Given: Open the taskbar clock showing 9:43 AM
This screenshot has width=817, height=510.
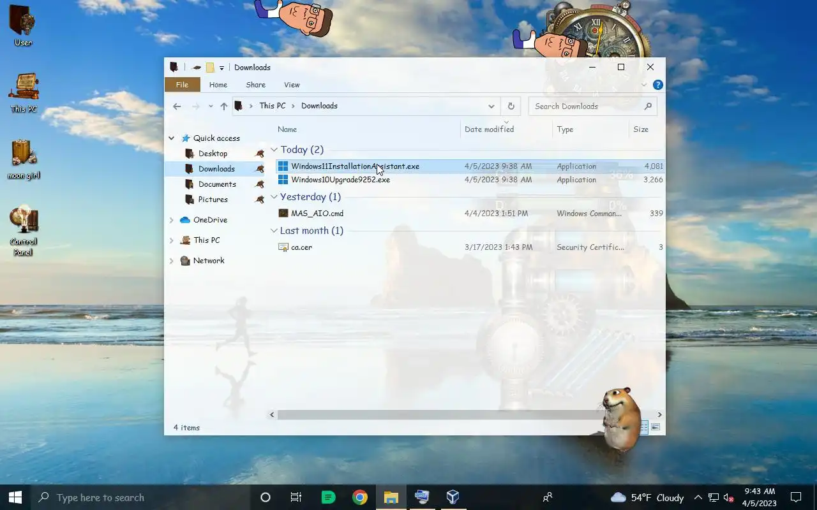Looking at the screenshot, I should tap(760, 497).
